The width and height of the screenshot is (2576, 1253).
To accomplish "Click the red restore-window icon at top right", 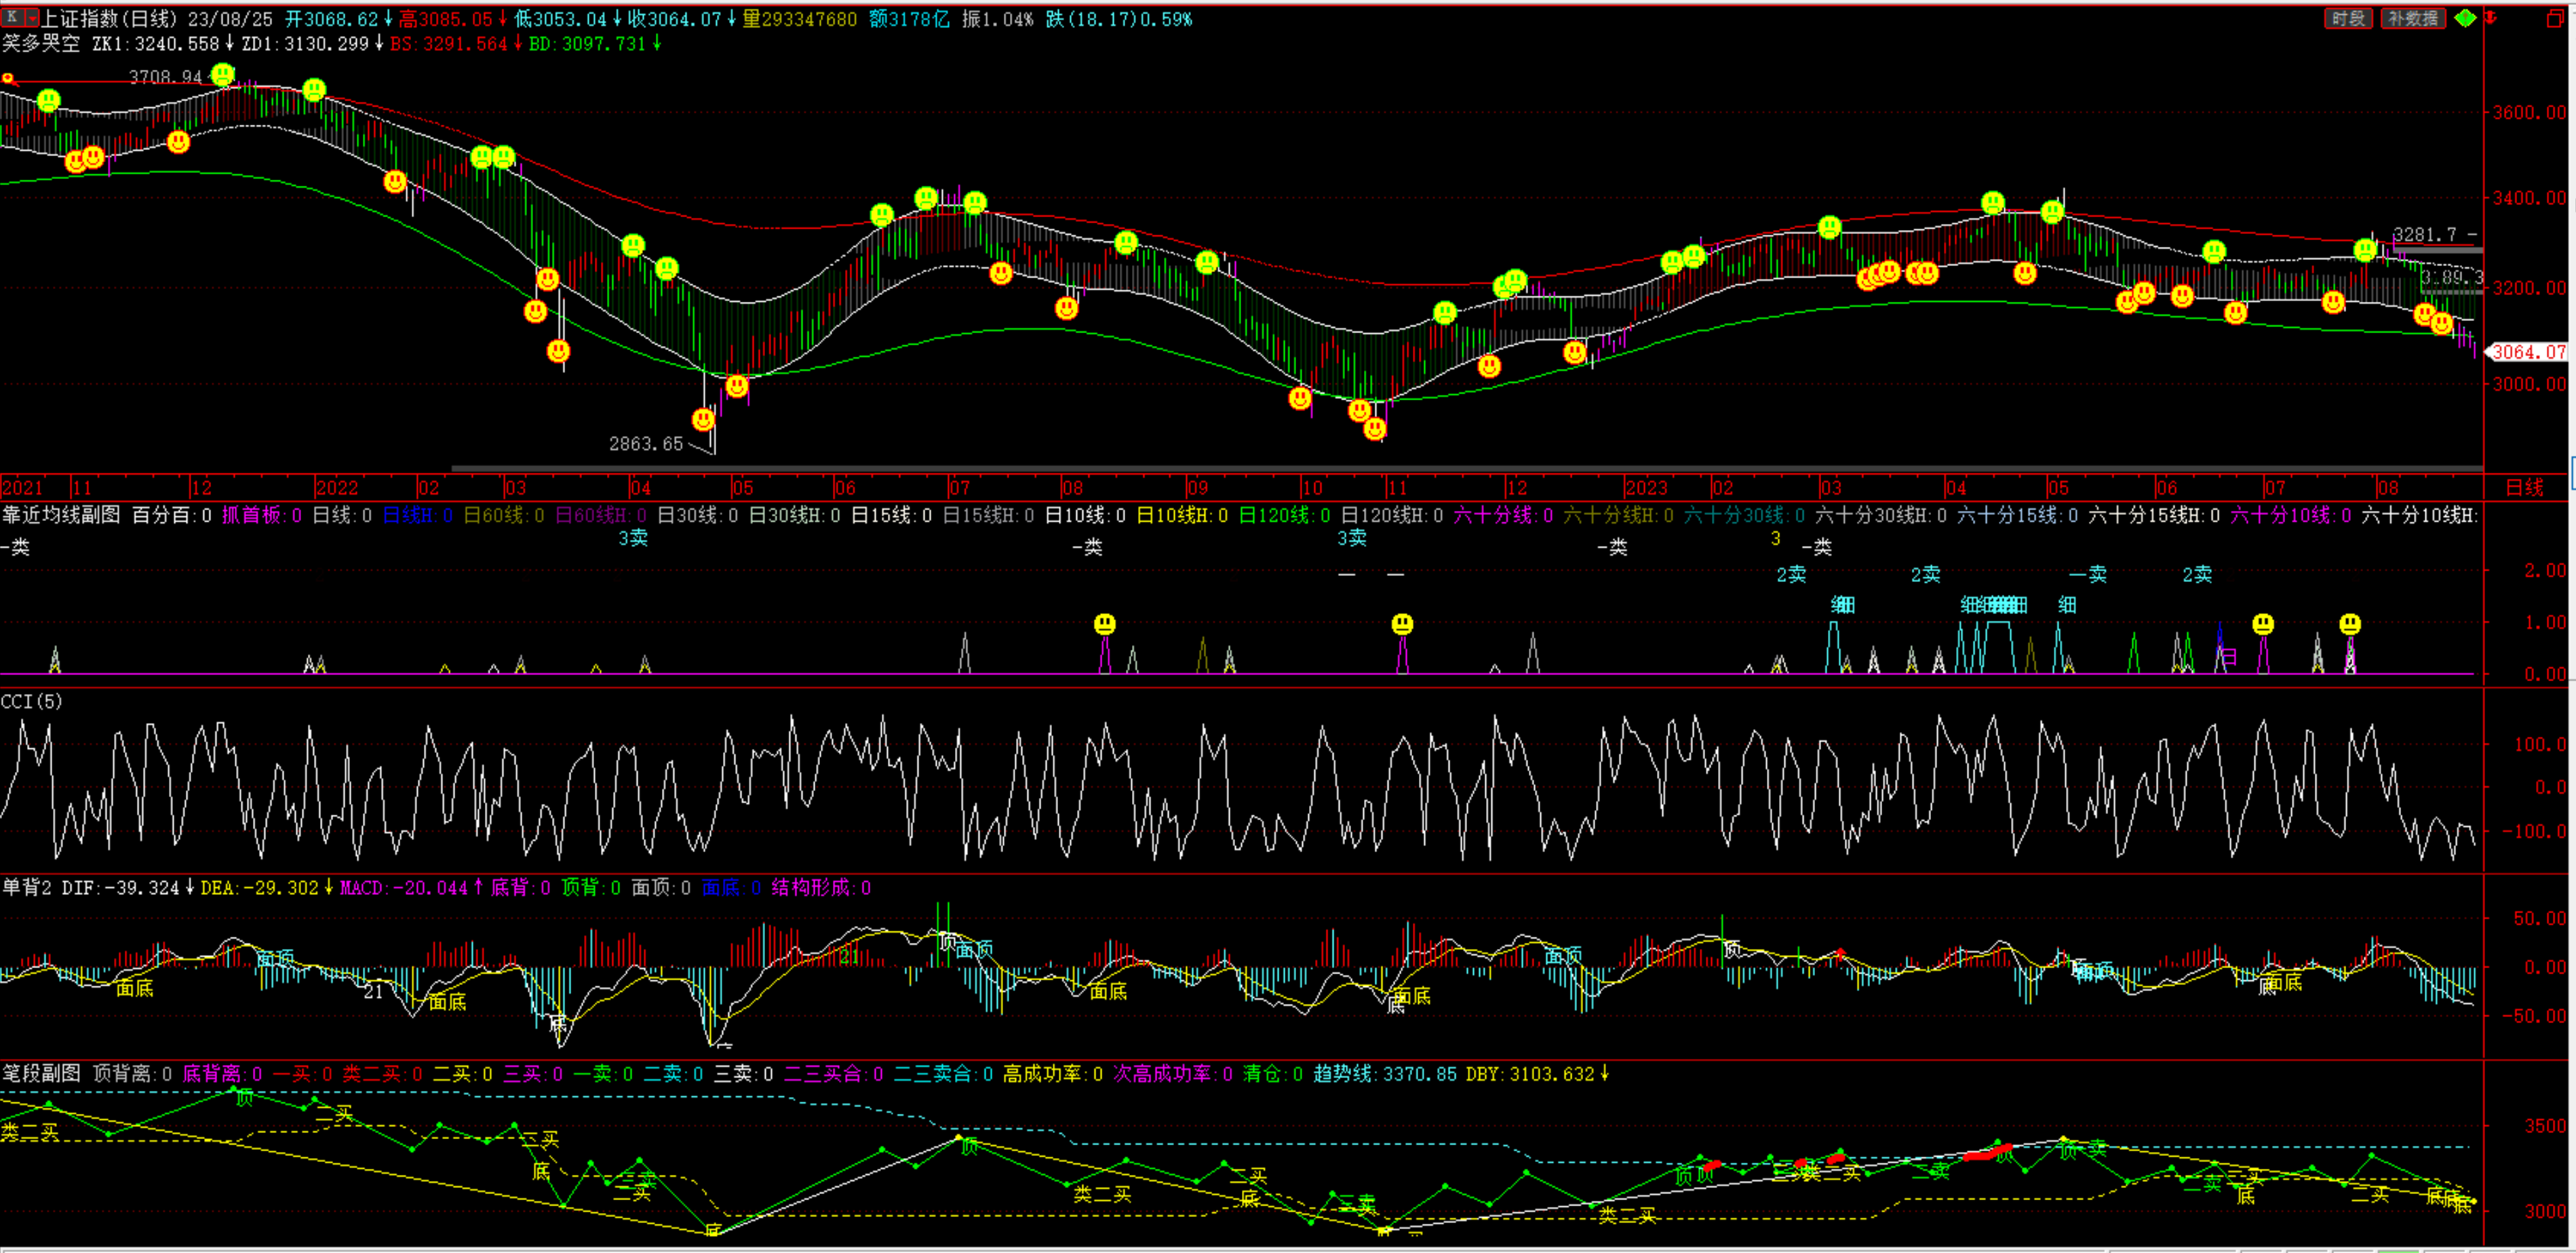I will (2554, 18).
